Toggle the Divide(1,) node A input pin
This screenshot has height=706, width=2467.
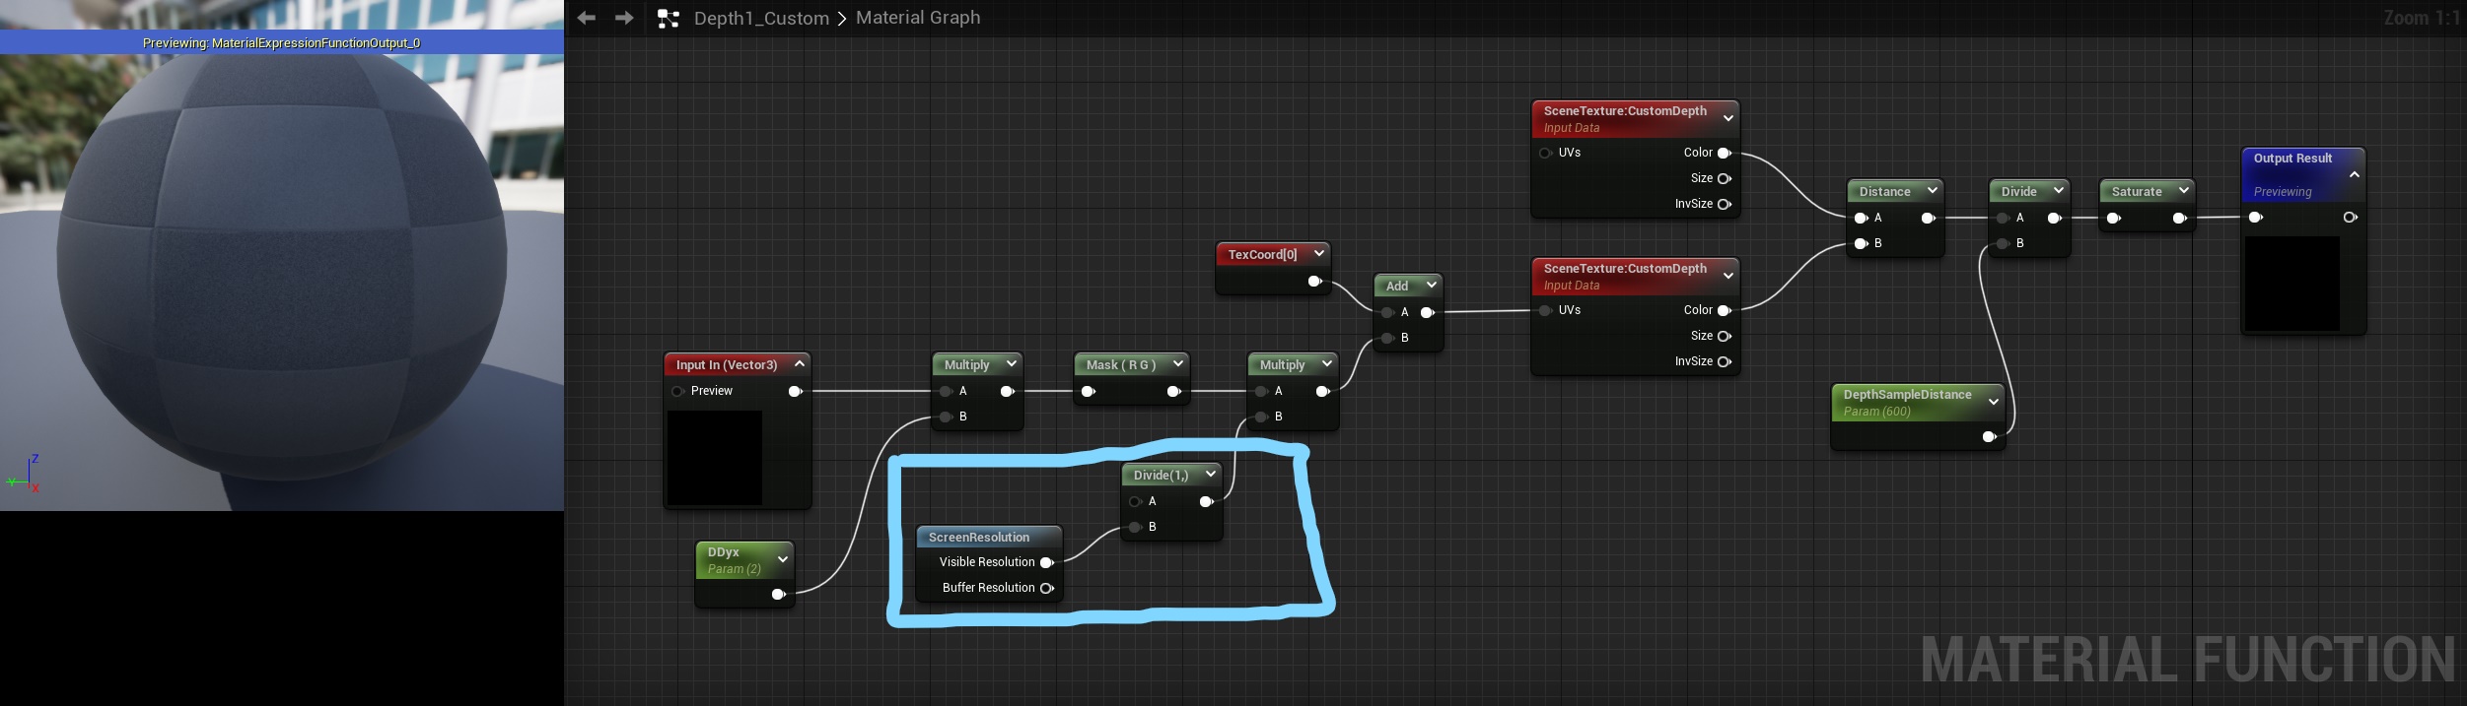click(x=1135, y=501)
